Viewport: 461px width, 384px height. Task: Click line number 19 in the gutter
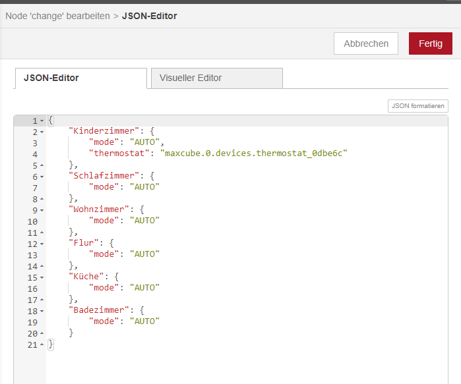32,322
